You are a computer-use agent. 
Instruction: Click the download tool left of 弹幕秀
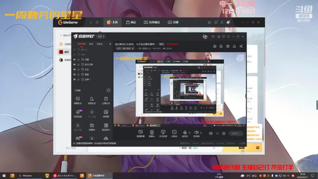78,127
